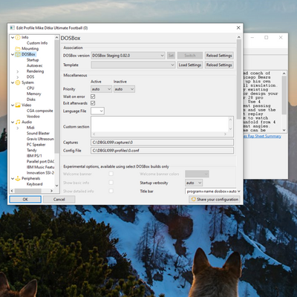Select CGA composite in the tree
This screenshot has height=297, width=297.
pyautogui.click(x=39, y=111)
